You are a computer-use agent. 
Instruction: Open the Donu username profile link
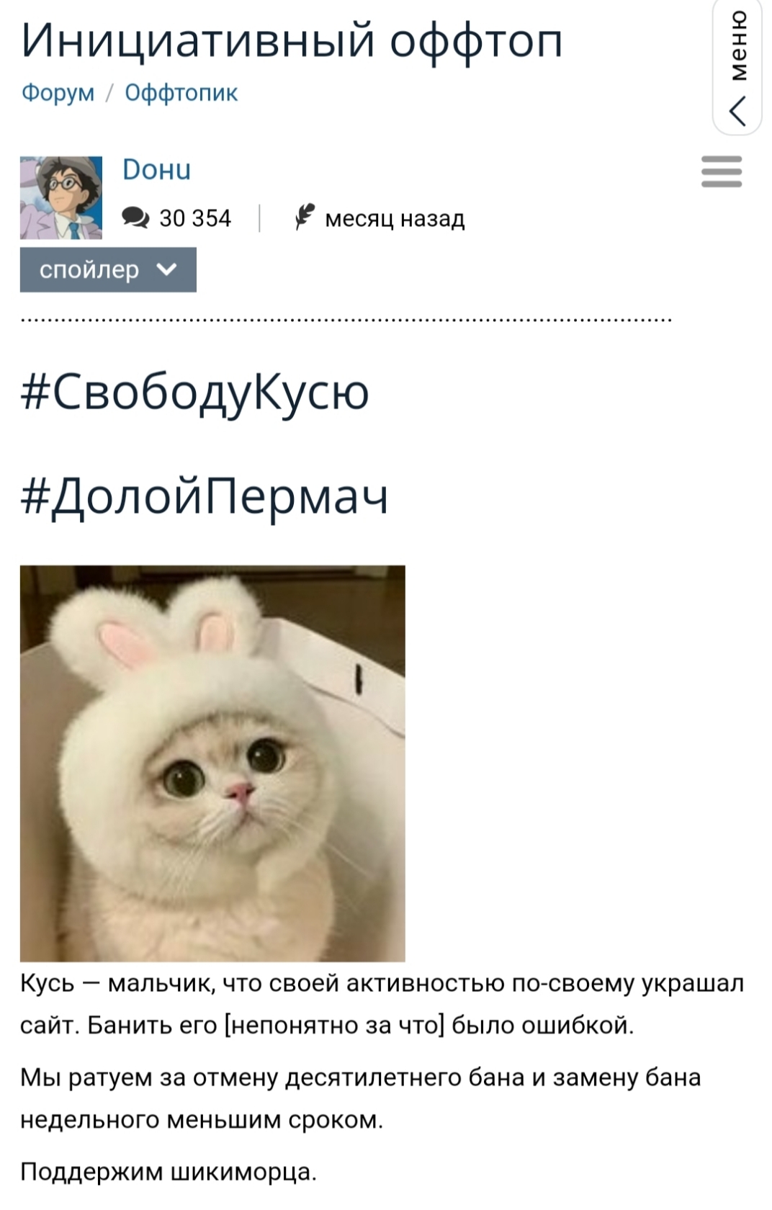click(x=156, y=169)
